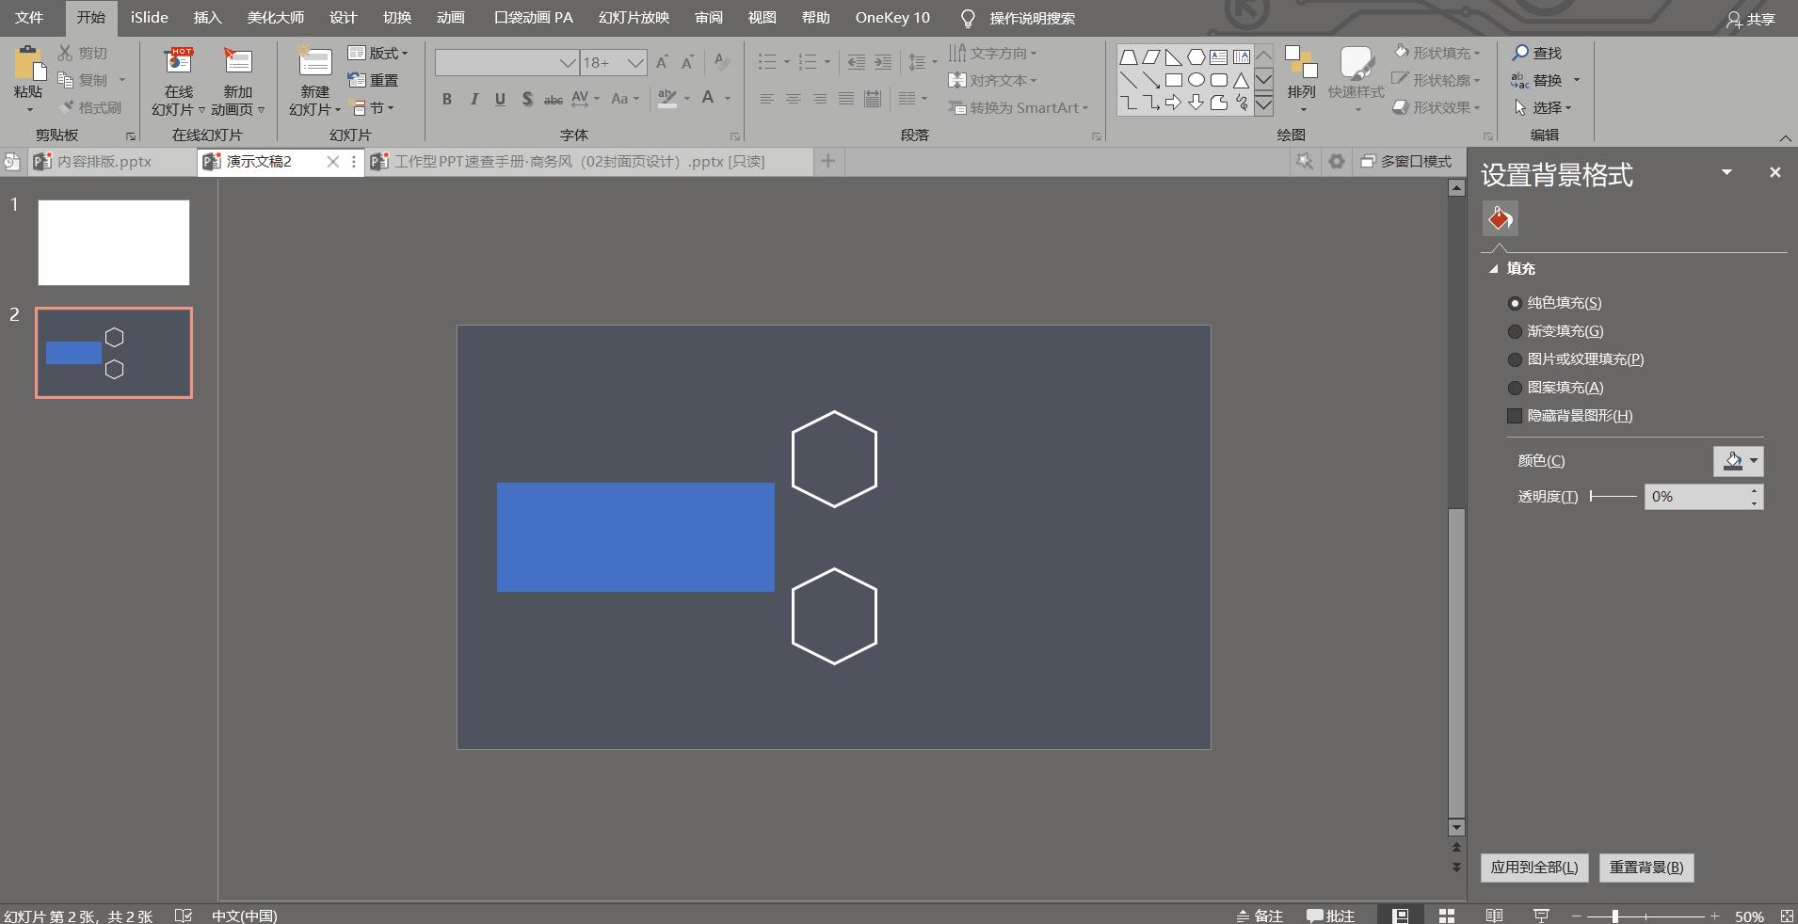
Task: Click Reset Background (重置背景) button
Action: pos(1646,868)
